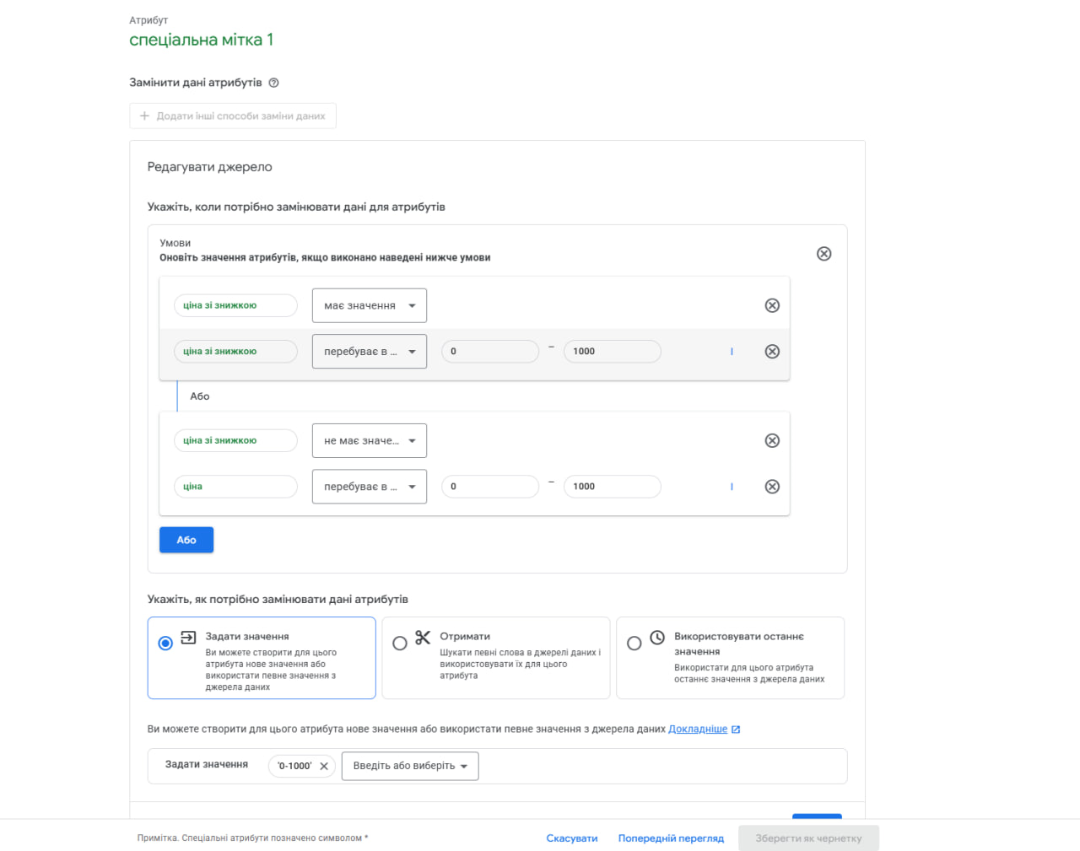Open help icon next to 'Замінити дані атрибутів'

point(273,83)
